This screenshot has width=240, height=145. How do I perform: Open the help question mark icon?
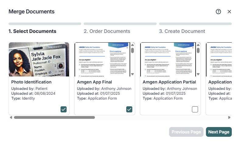(x=218, y=12)
